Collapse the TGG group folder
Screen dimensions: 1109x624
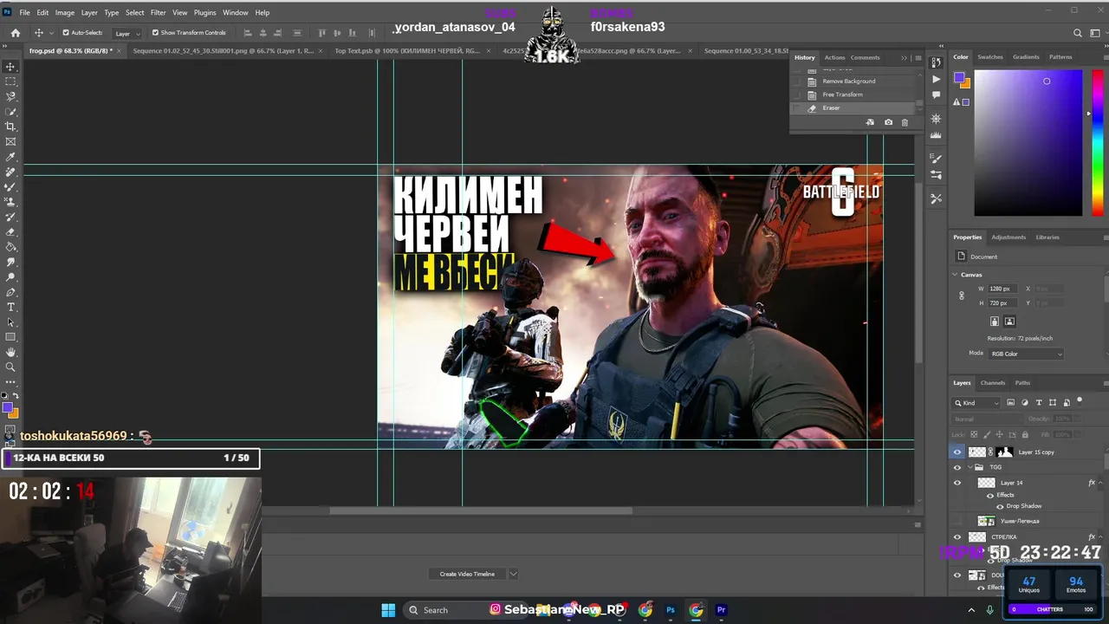tap(969, 467)
